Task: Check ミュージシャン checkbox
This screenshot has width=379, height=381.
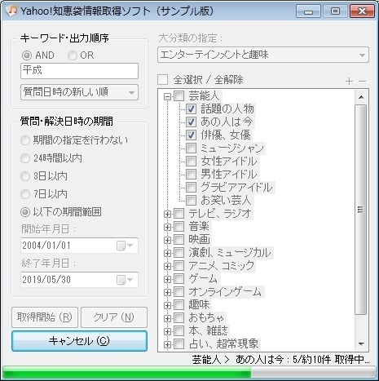Action: click(x=191, y=148)
